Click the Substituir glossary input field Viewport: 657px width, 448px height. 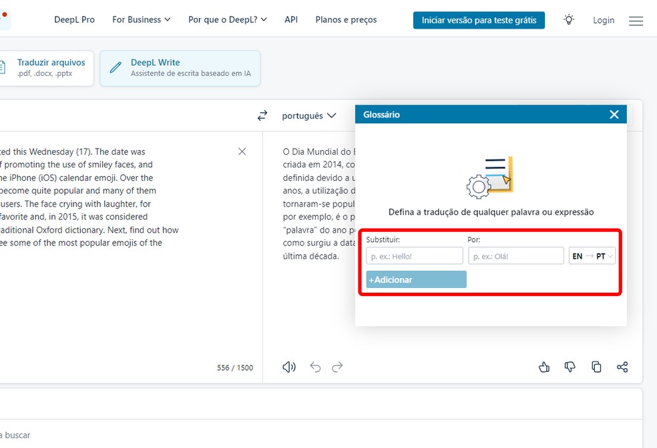414,255
